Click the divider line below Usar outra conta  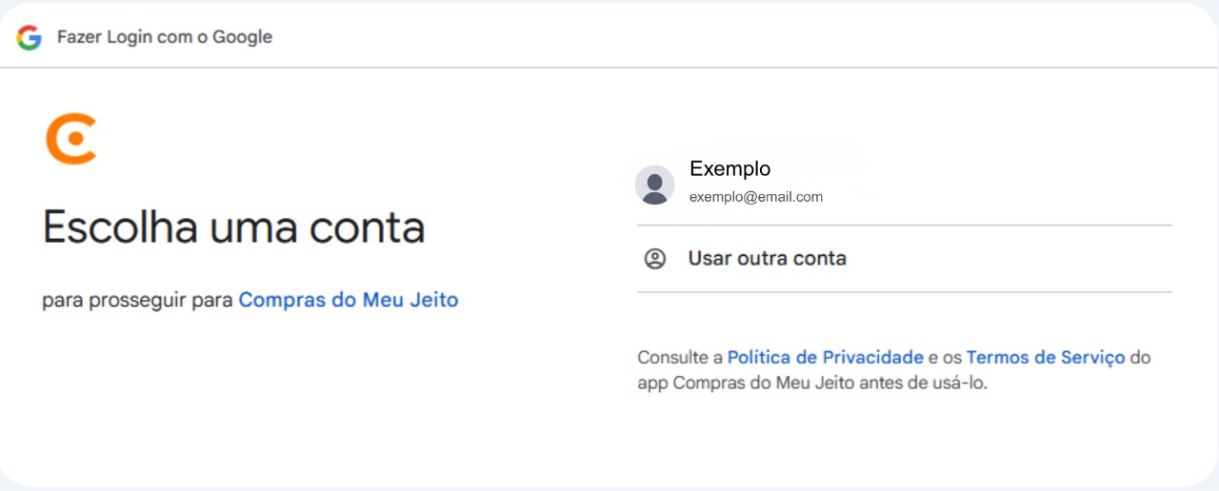(x=904, y=292)
